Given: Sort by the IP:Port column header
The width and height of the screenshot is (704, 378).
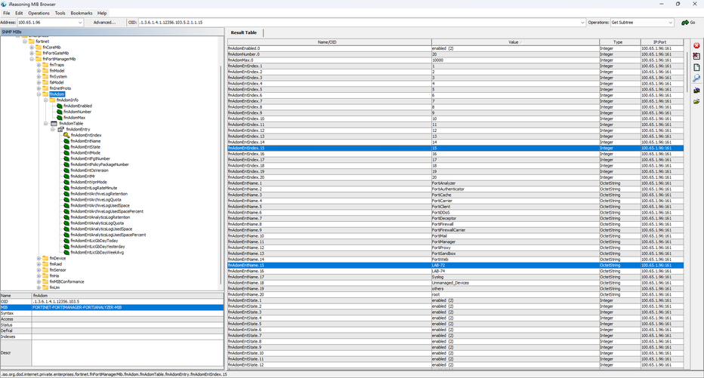Looking at the screenshot, I should (x=662, y=42).
